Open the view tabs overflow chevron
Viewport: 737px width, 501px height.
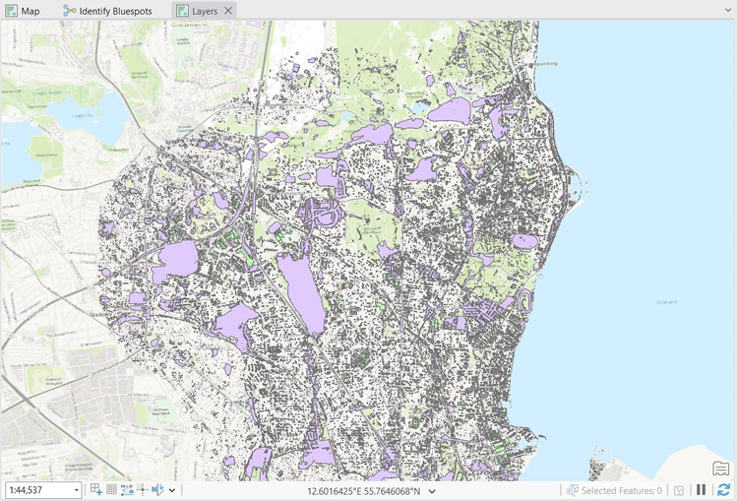(728, 10)
